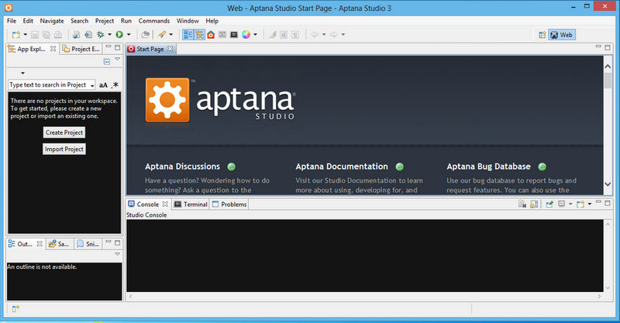Toggle regular expression search button

coord(115,84)
